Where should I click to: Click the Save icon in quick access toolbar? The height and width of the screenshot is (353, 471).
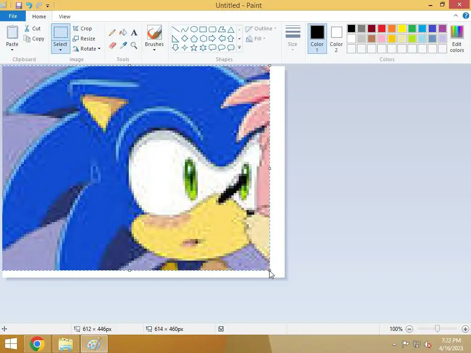[x=18, y=6]
